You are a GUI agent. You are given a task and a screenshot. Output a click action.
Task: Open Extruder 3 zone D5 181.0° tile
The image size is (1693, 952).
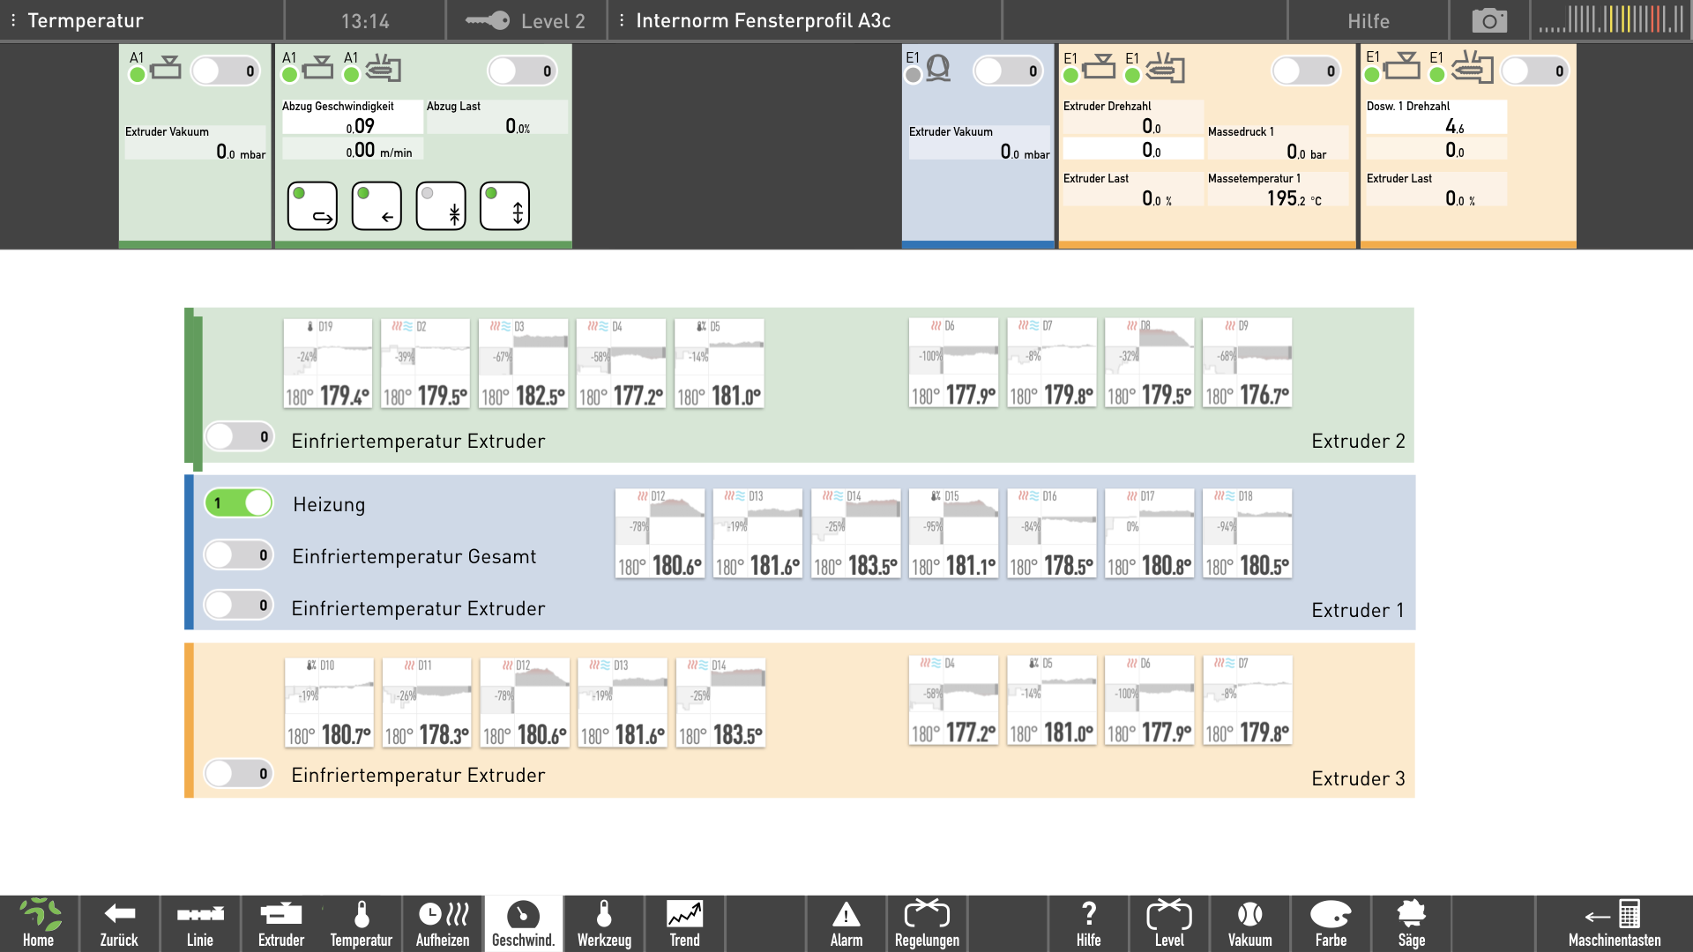point(1051,701)
